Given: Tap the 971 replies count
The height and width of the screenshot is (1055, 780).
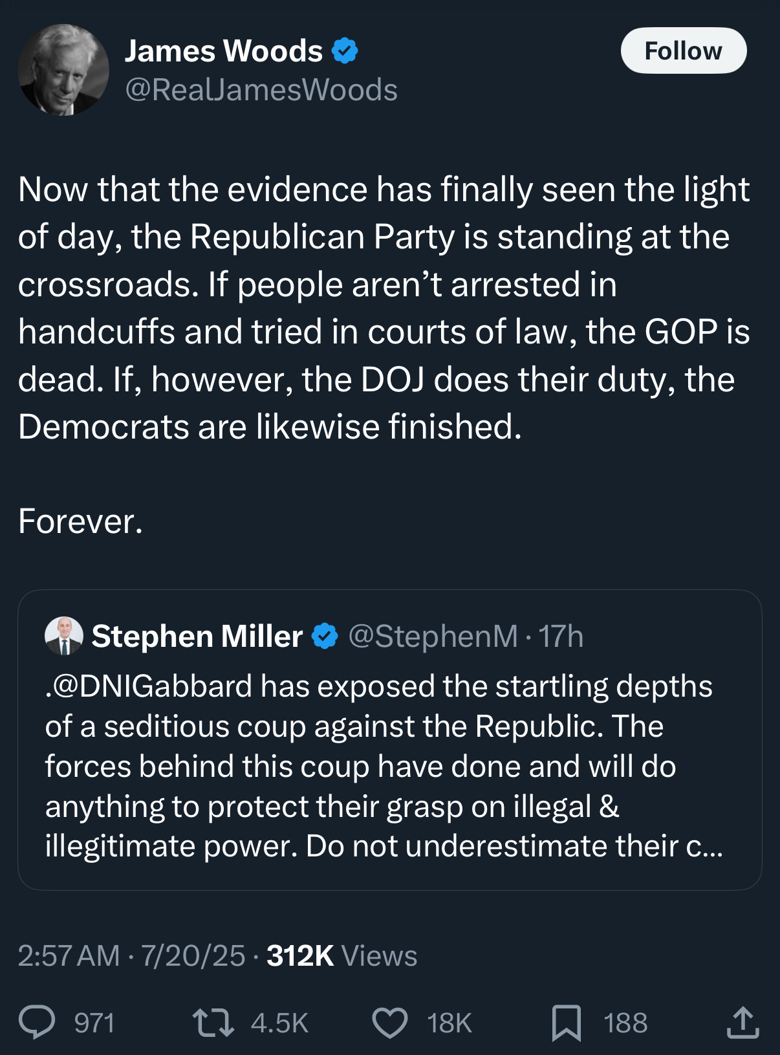Looking at the screenshot, I should click(x=94, y=1023).
